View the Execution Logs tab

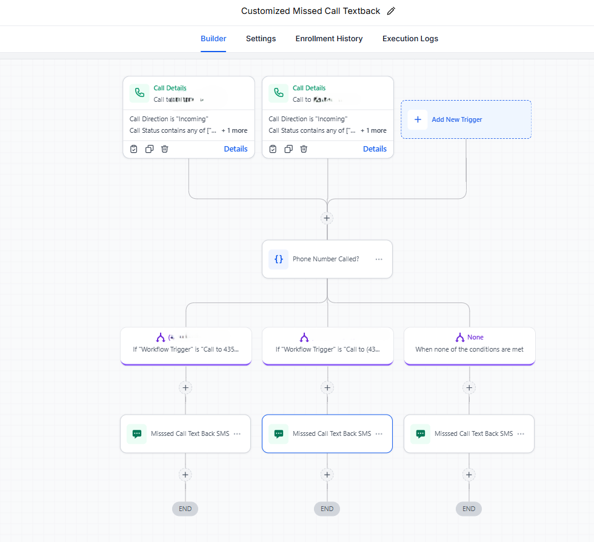[410, 39]
